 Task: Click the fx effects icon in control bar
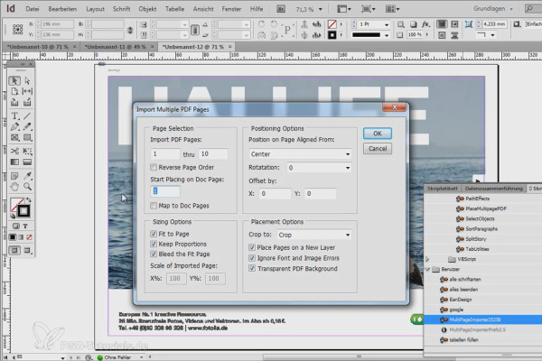425,24
